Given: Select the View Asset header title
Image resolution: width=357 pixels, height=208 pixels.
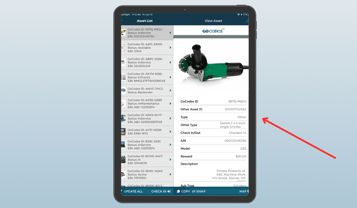Looking at the screenshot, I should 213,21.
